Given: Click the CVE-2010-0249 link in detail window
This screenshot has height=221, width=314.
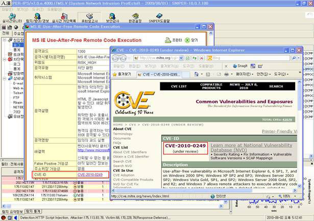Looking at the screenshot, I should click(90, 174).
